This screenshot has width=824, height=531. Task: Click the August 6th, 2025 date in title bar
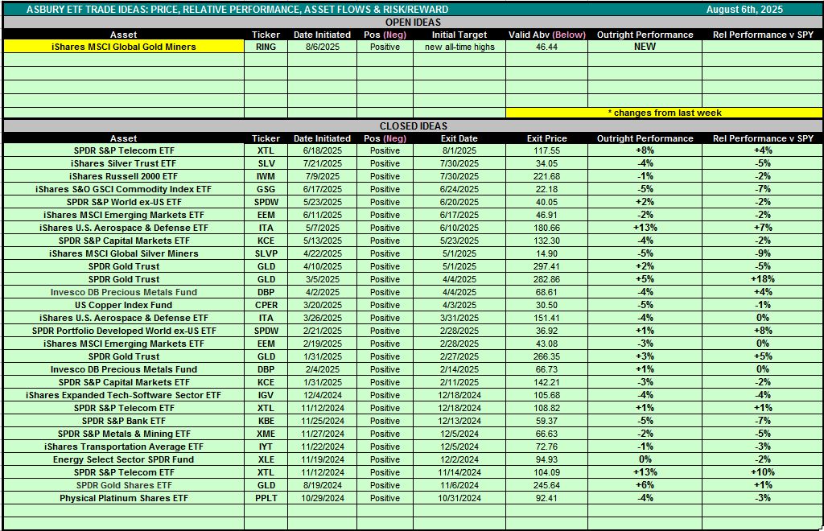point(744,10)
